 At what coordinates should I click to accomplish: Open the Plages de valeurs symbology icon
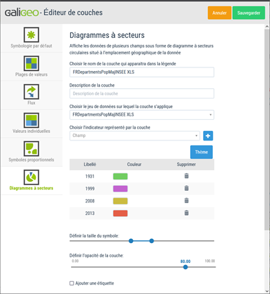point(32,63)
